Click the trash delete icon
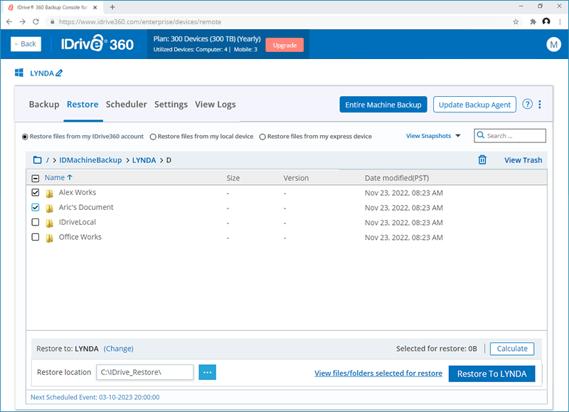This screenshot has height=412, width=569. click(482, 159)
